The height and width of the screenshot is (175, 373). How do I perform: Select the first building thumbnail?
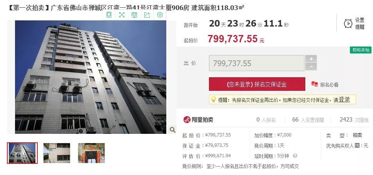(22, 153)
